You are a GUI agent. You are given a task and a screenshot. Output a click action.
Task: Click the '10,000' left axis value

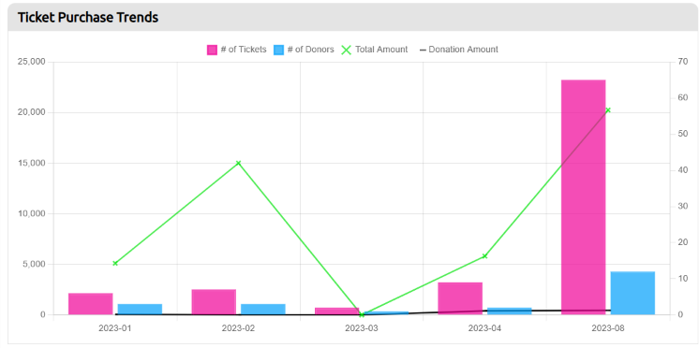pyautogui.click(x=31, y=213)
